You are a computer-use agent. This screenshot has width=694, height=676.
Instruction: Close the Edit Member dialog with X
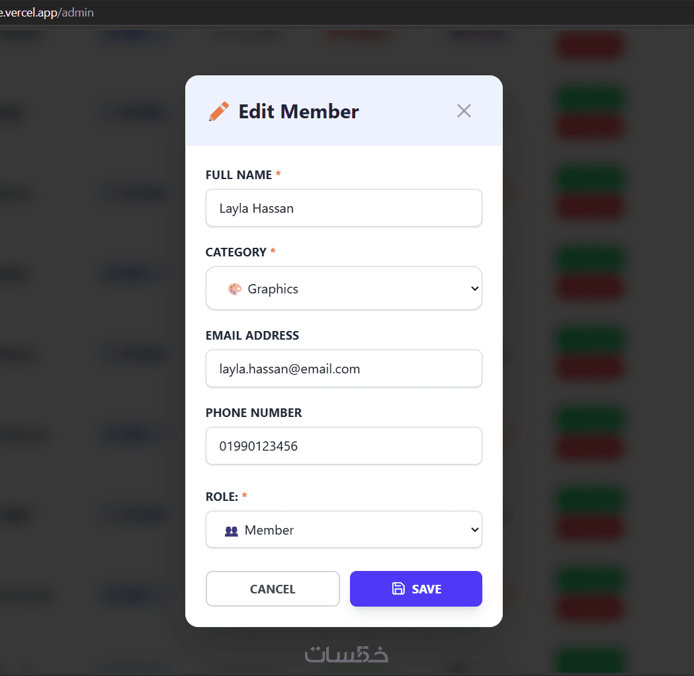click(x=464, y=111)
